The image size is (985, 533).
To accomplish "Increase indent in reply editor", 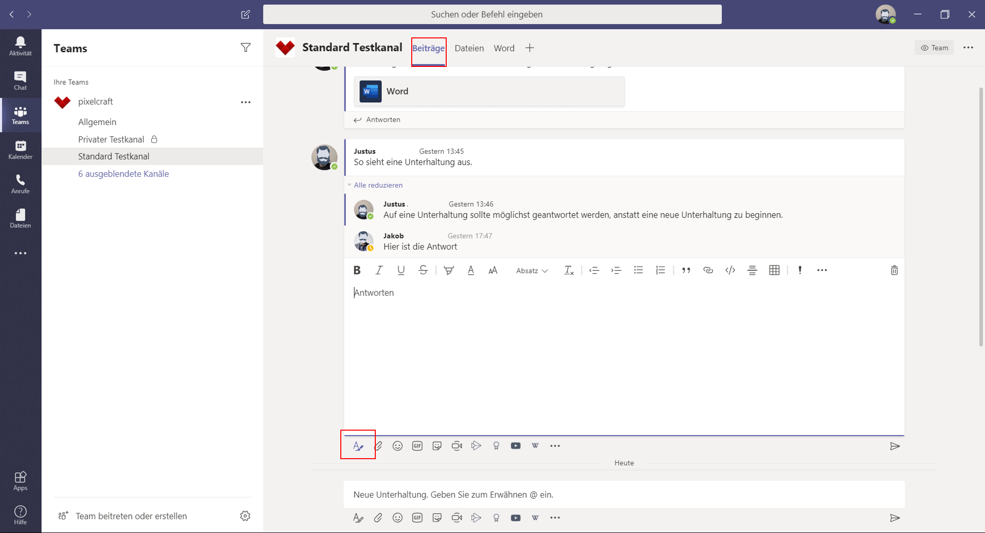I will (x=616, y=270).
